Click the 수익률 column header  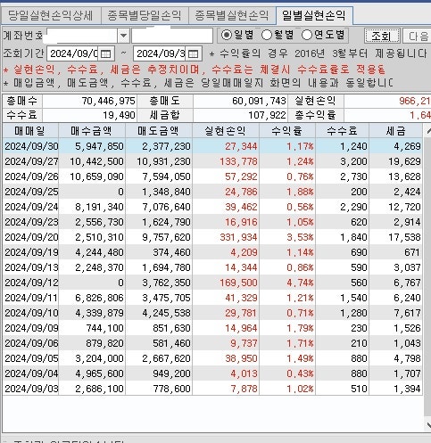coord(287,131)
